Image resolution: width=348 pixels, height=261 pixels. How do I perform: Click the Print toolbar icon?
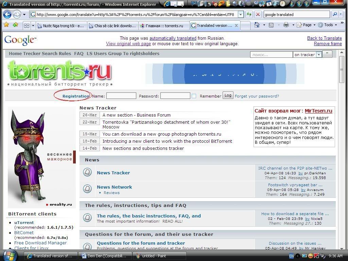pyautogui.click(x=286, y=25)
